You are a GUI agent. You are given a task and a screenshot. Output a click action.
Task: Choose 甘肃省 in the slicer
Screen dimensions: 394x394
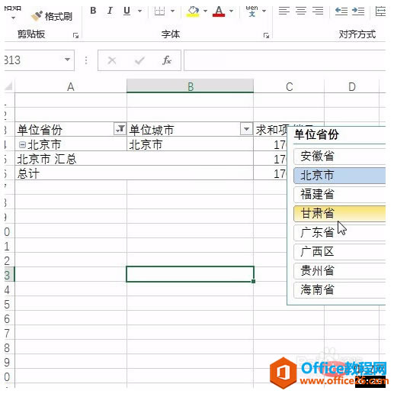click(x=340, y=213)
